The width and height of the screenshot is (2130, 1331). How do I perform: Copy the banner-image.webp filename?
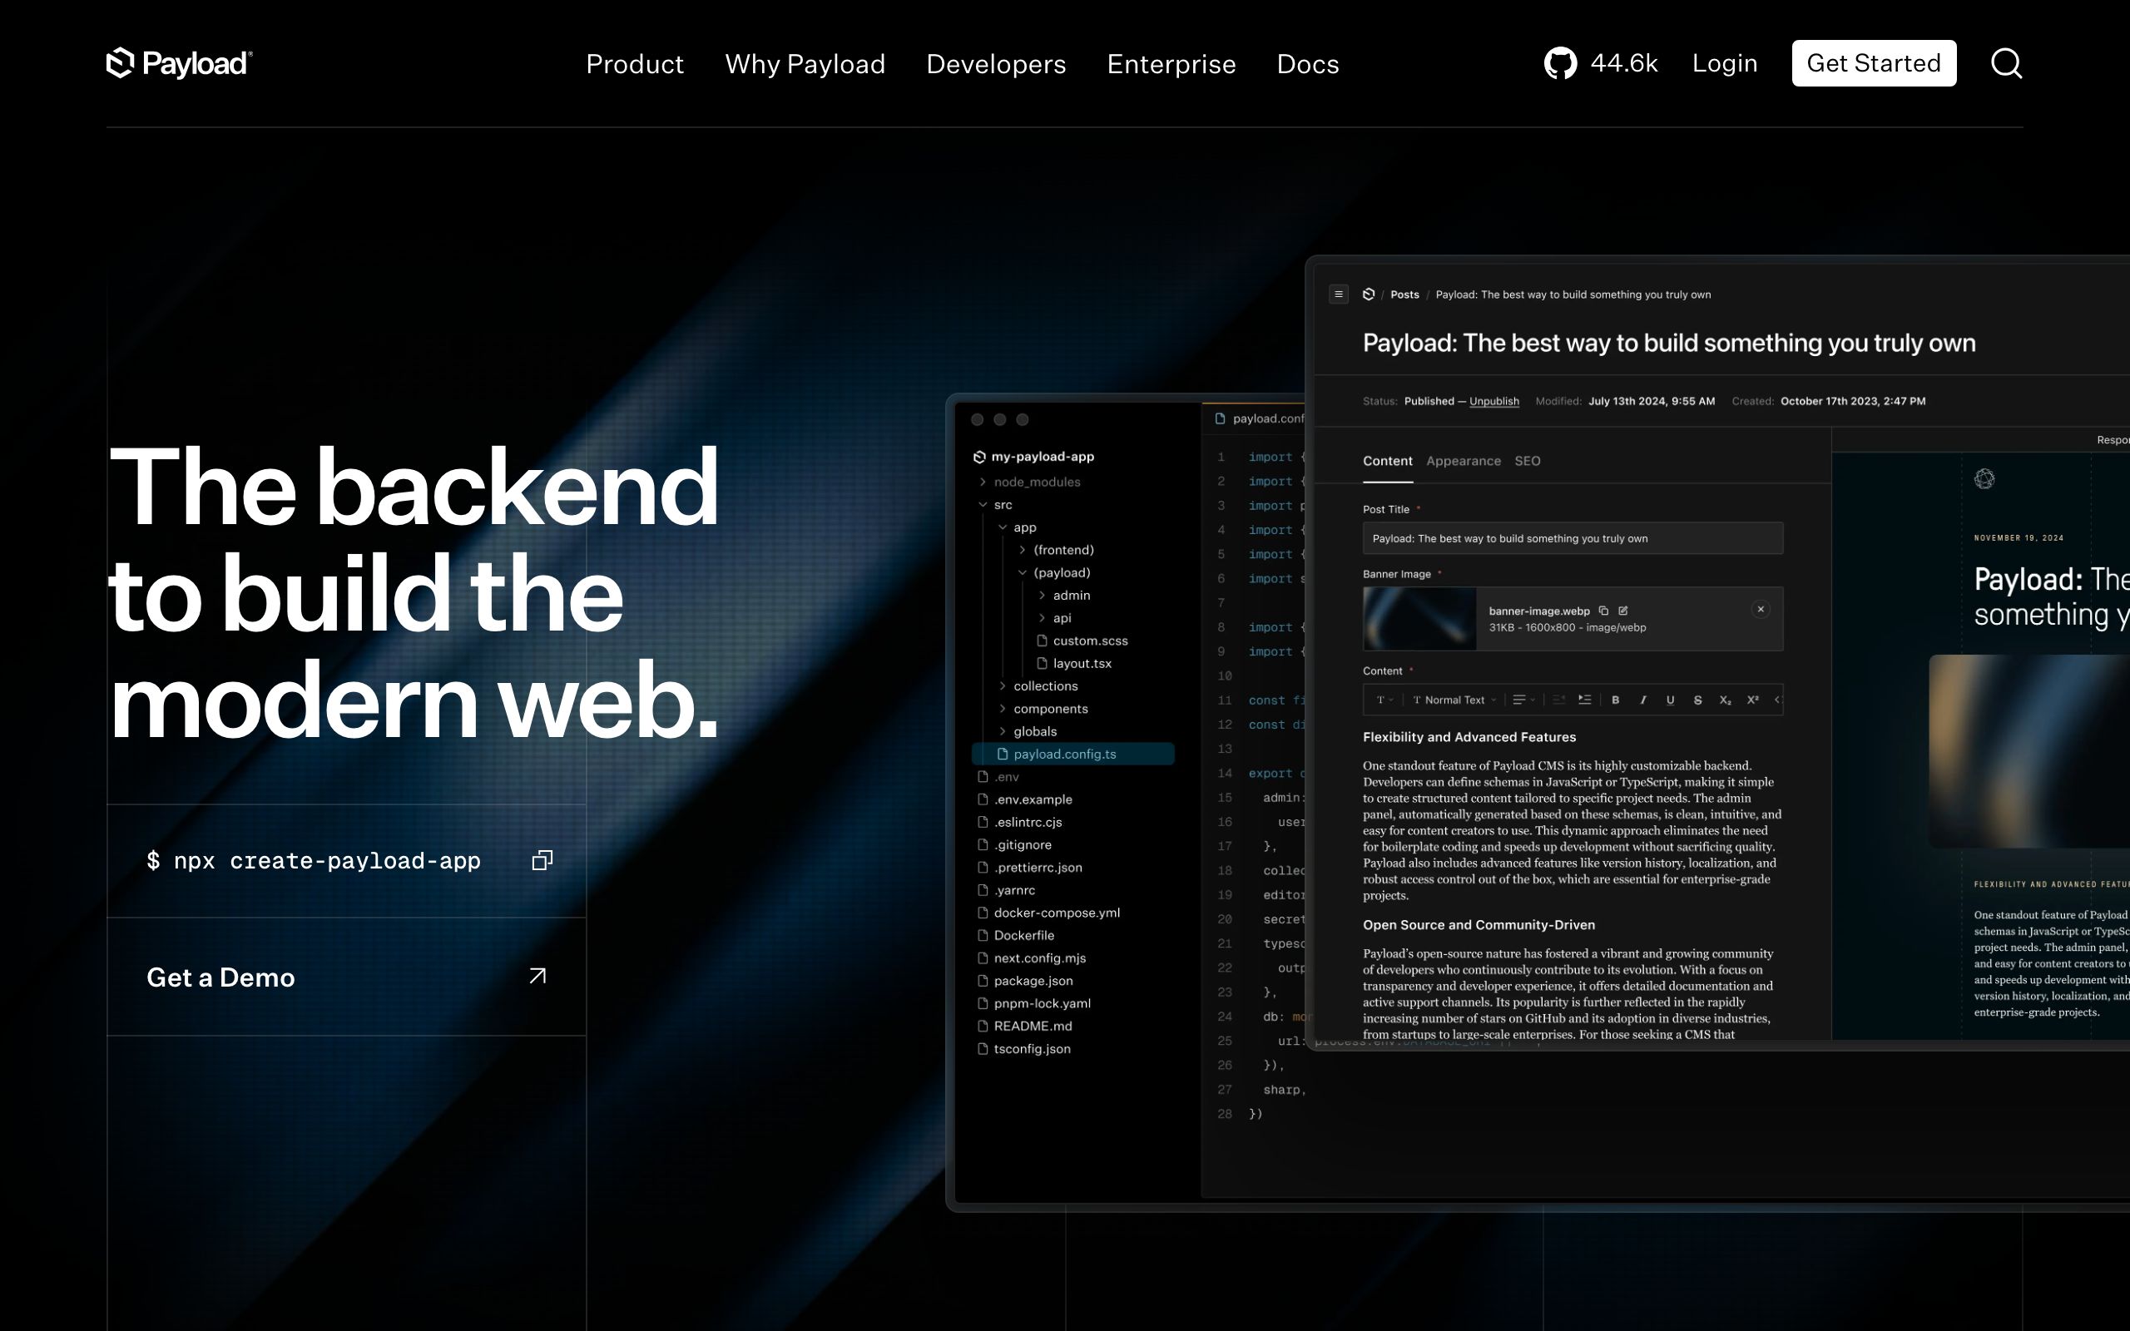tap(1603, 610)
